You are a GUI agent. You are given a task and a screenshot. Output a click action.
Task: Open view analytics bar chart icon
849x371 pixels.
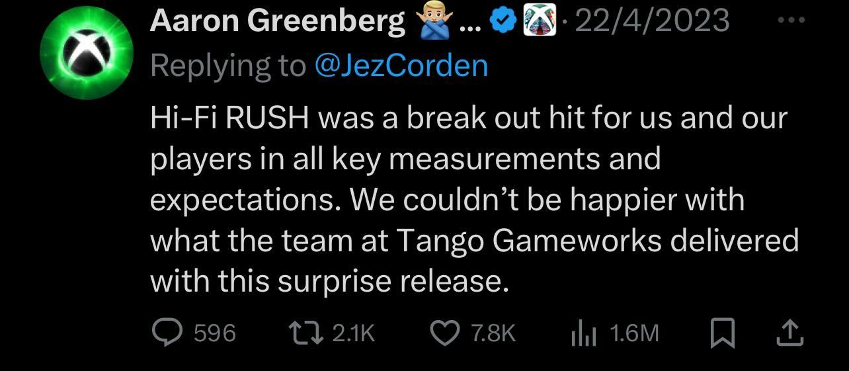coord(584,333)
